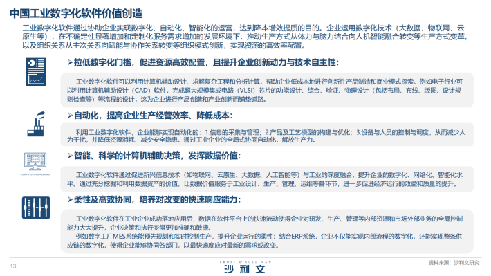Select the factory with smokestack icon

36,124
